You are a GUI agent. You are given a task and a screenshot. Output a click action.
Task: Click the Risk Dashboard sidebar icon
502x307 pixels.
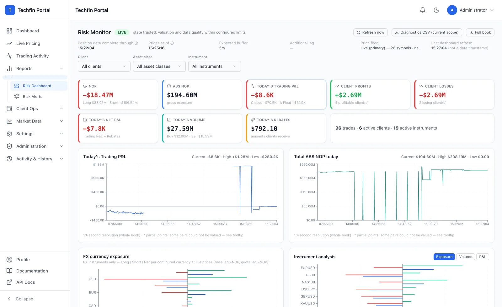[x=17, y=86]
